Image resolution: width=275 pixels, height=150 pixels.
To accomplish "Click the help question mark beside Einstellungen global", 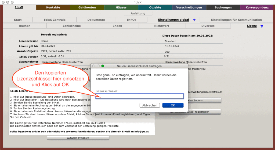I will (x=194, y=20).
